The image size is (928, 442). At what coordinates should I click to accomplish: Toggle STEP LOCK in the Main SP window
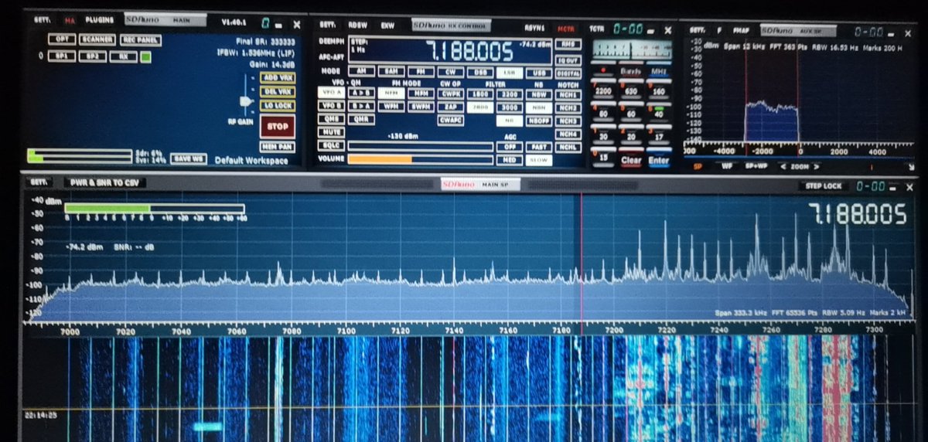tap(824, 186)
